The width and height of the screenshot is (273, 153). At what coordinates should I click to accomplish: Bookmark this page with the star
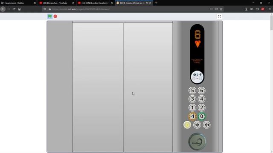coord(221,9)
